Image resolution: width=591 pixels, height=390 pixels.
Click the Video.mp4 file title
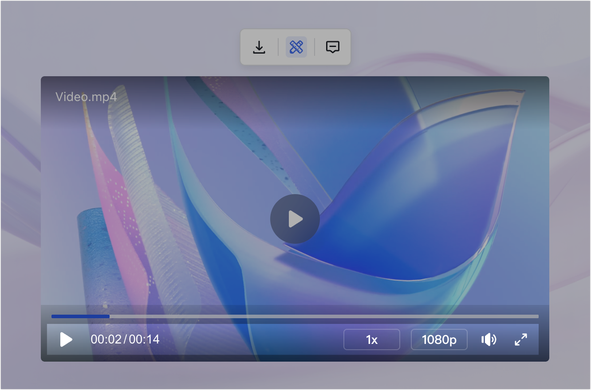click(x=86, y=97)
